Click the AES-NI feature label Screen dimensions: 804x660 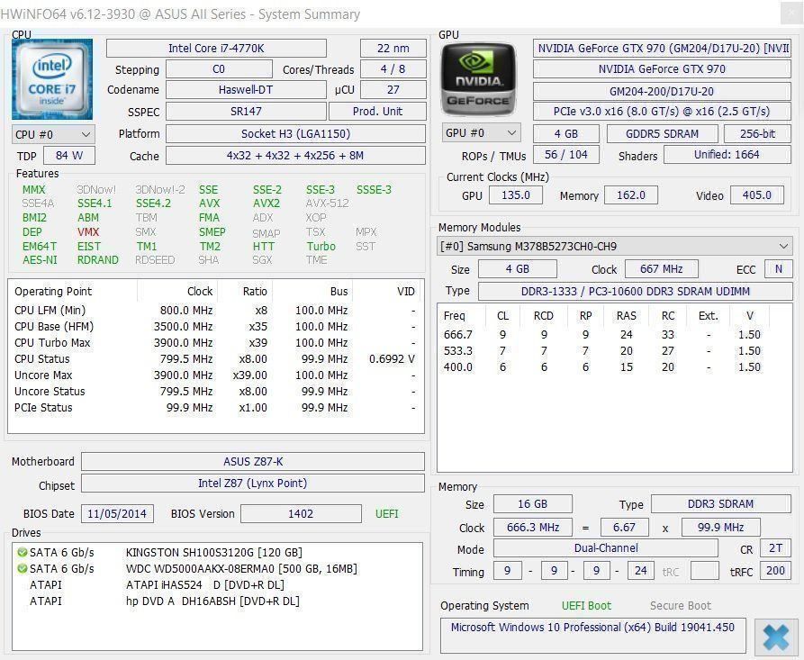[40, 260]
